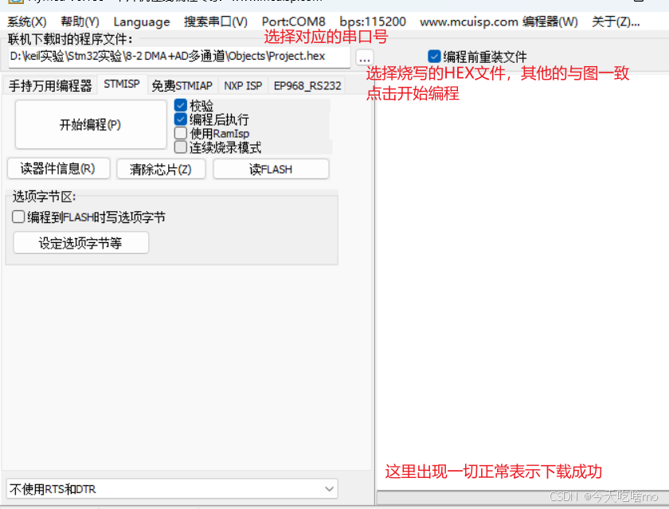The image size is (669, 509).
Task: Enable 连续烧录模式 checkbox
Action: [x=181, y=147]
